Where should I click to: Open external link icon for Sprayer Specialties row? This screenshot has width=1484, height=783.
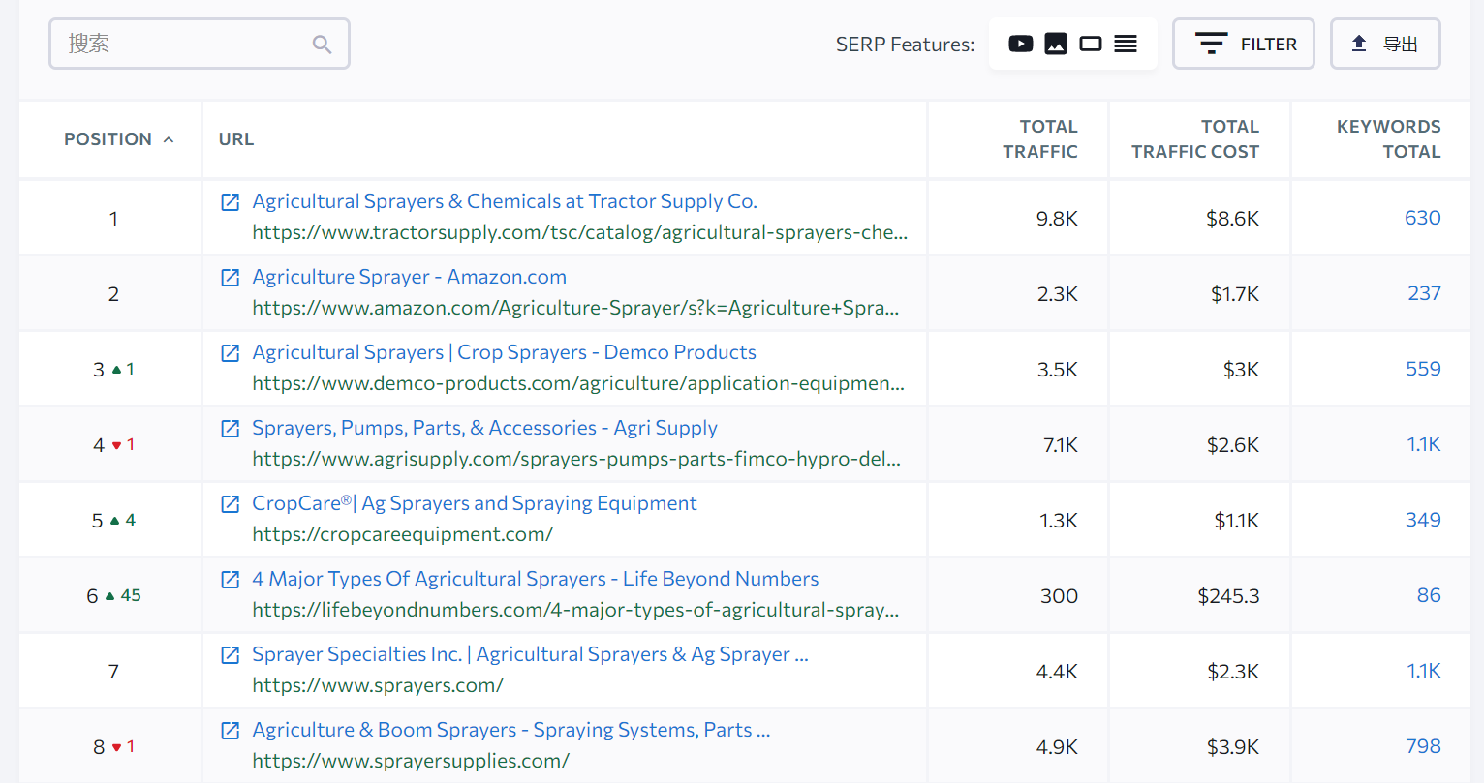(x=231, y=654)
